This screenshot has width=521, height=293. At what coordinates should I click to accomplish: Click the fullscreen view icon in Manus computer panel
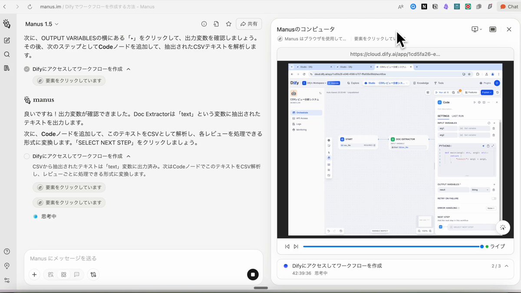click(x=493, y=29)
